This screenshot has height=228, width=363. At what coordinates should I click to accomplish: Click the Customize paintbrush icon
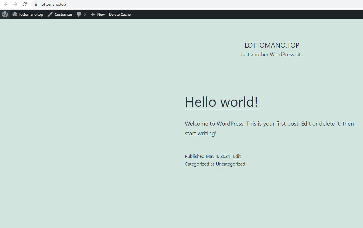pos(50,14)
